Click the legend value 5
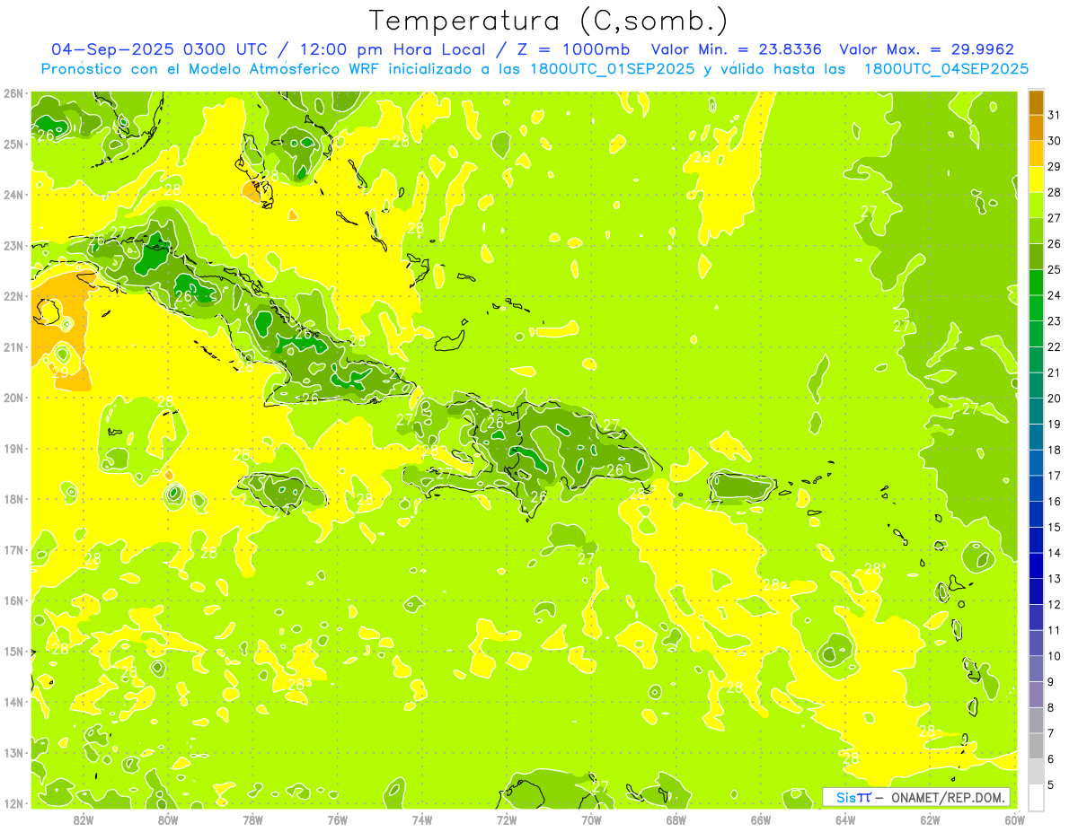 [1052, 785]
